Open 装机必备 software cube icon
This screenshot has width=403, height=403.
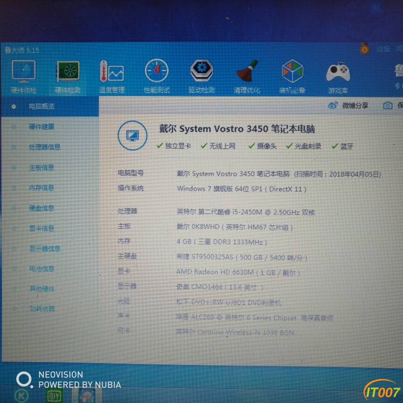click(292, 71)
